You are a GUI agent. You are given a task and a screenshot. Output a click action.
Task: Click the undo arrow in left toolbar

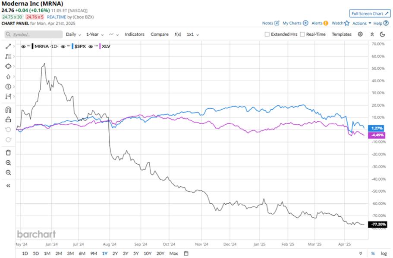tap(8, 129)
